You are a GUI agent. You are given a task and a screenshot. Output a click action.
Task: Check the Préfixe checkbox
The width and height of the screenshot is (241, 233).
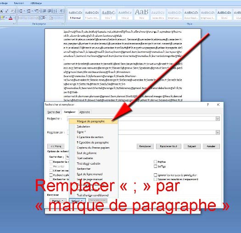pyautogui.click(x=156, y=161)
